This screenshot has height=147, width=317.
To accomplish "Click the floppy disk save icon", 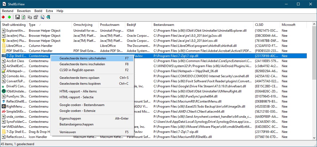I will [x=18, y=17].
